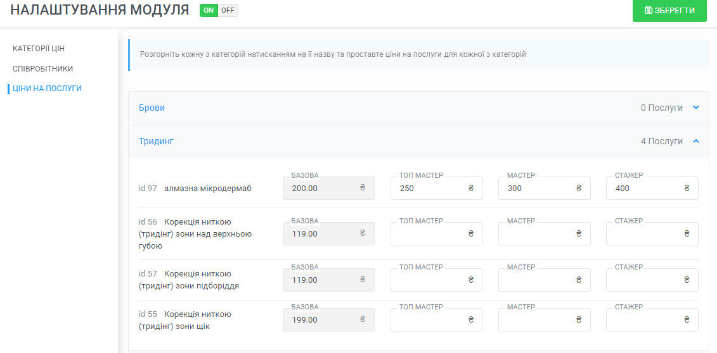Click Базова 119.00 field for id 57
Viewport: 717px width, 353px height.
coord(329,280)
